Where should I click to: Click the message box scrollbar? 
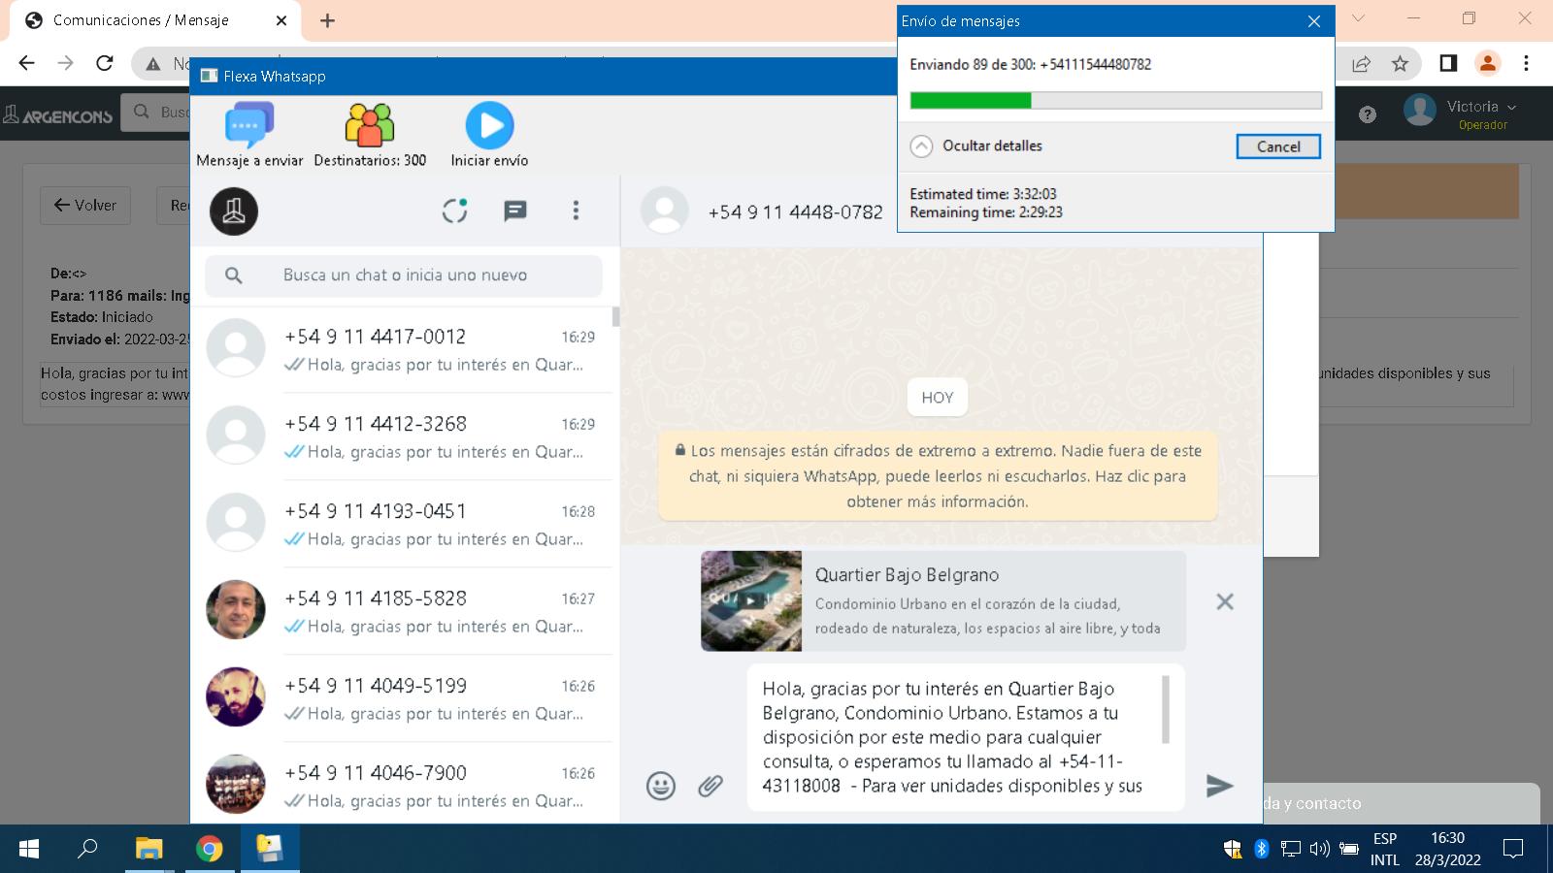1166,709
